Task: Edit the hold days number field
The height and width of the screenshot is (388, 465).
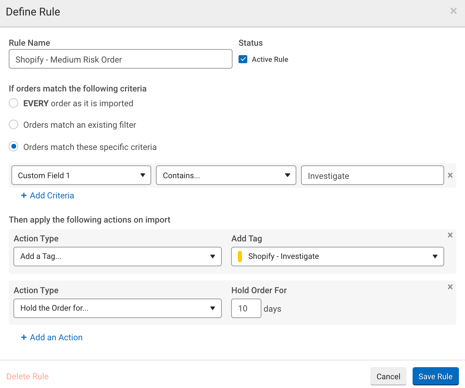Action: click(246, 308)
